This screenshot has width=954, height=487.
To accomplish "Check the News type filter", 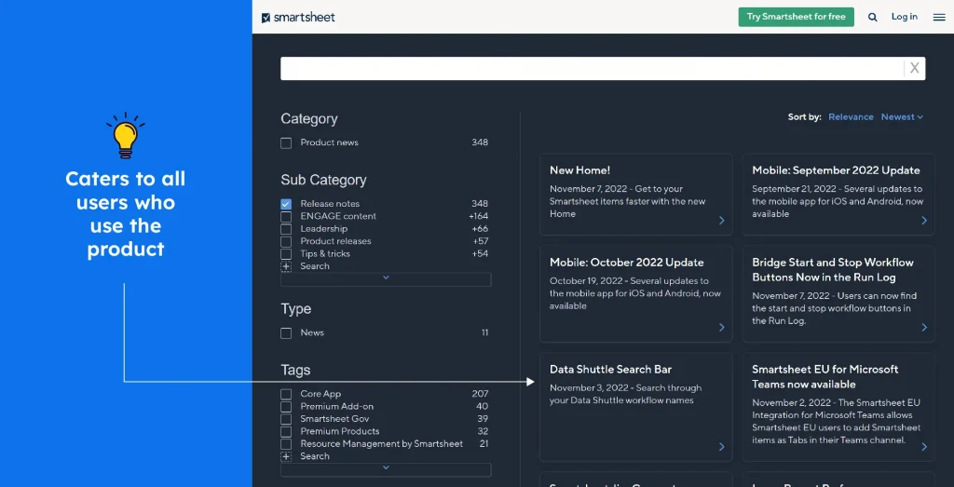I will (286, 333).
